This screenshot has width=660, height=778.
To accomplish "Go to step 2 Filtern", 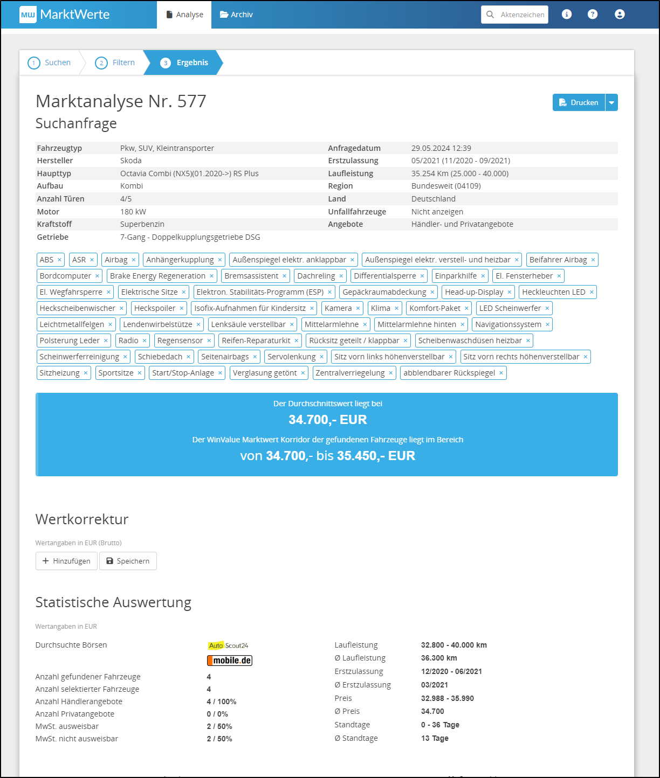I will (115, 62).
